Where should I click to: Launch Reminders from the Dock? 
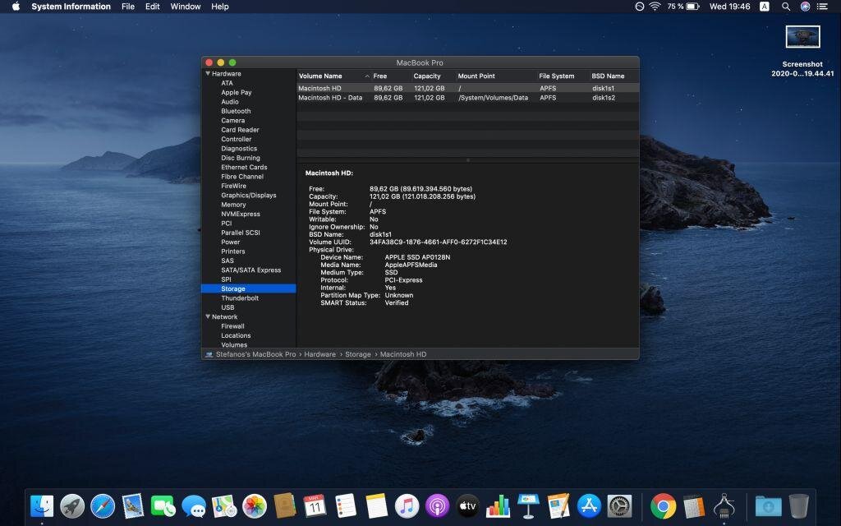pos(346,505)
